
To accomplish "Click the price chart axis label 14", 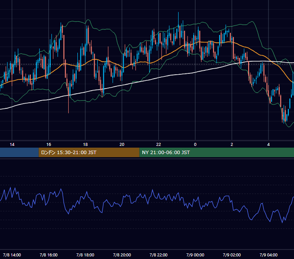I will coord(12,145).
